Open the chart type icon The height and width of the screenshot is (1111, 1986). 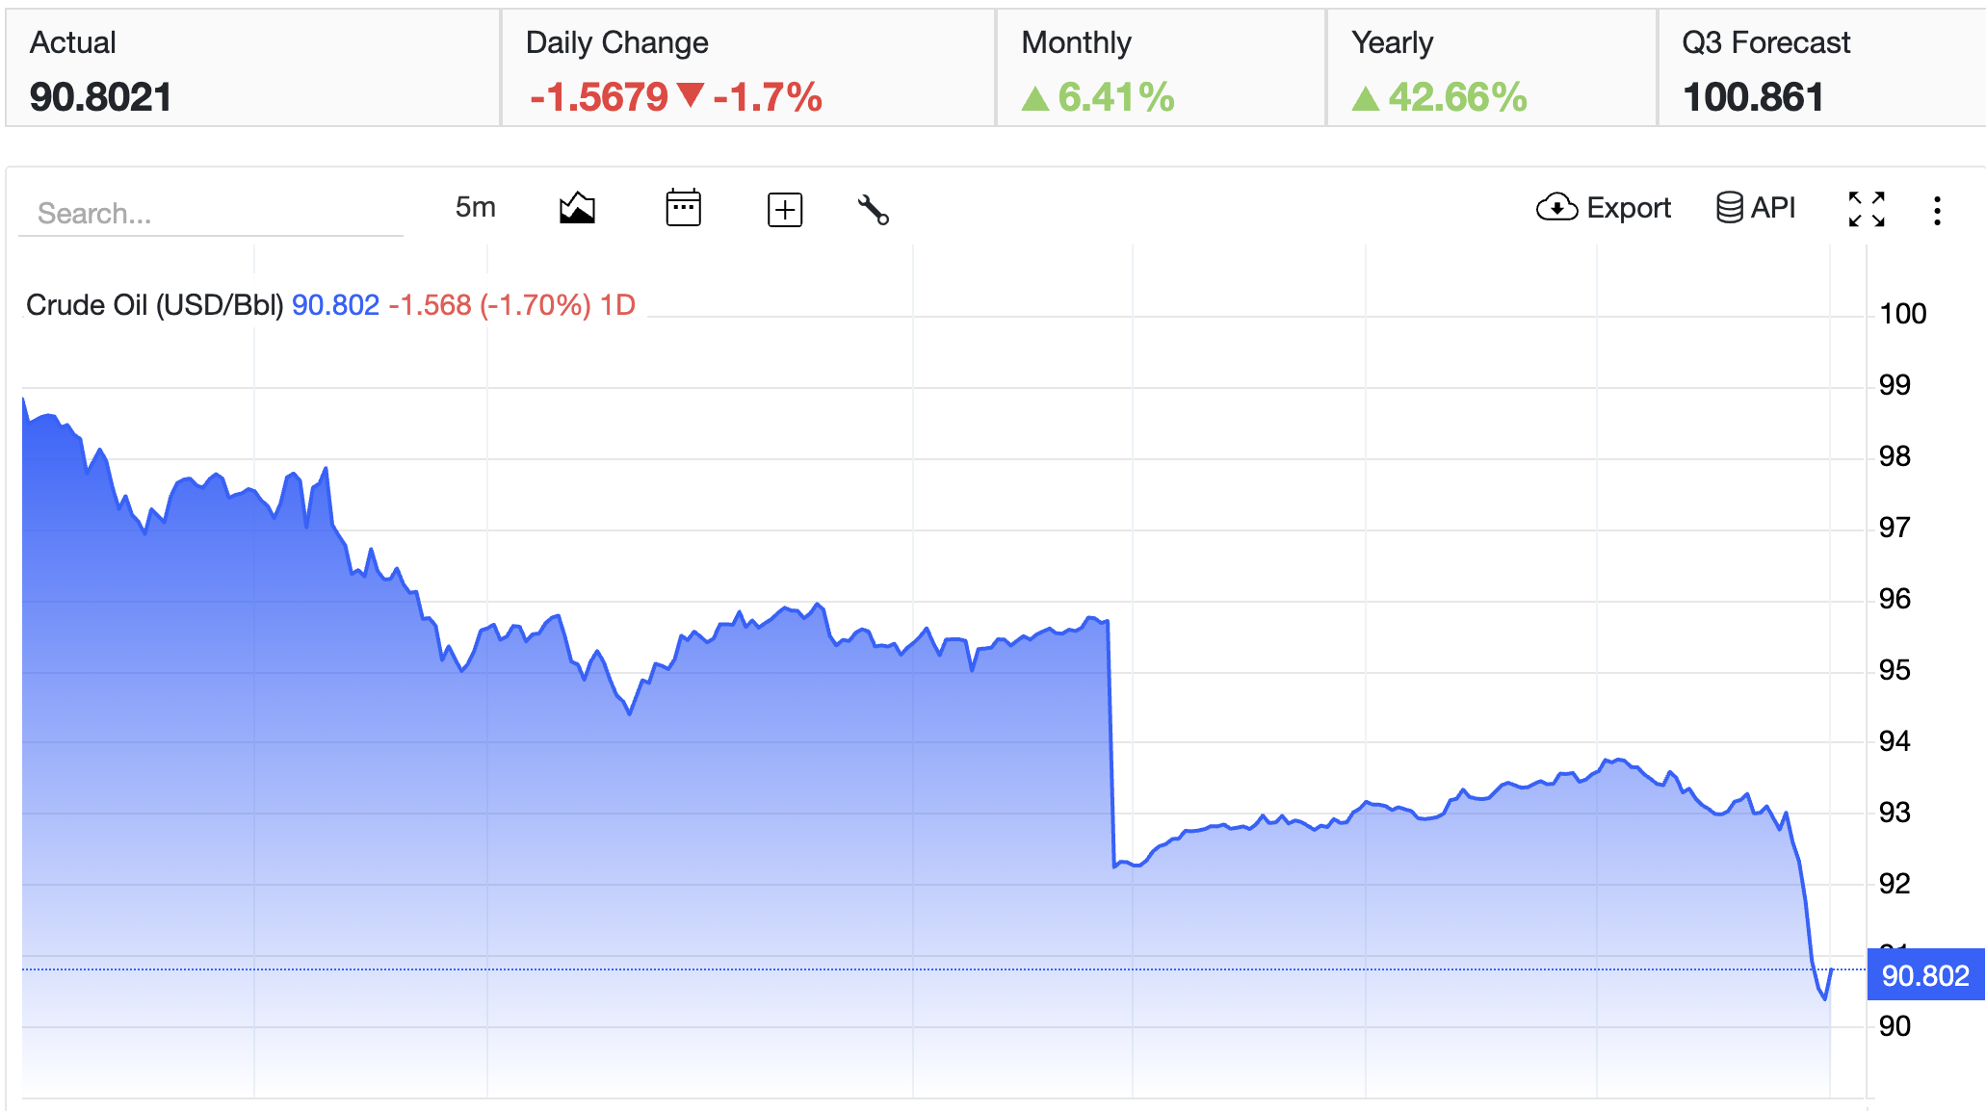(577, 208)
